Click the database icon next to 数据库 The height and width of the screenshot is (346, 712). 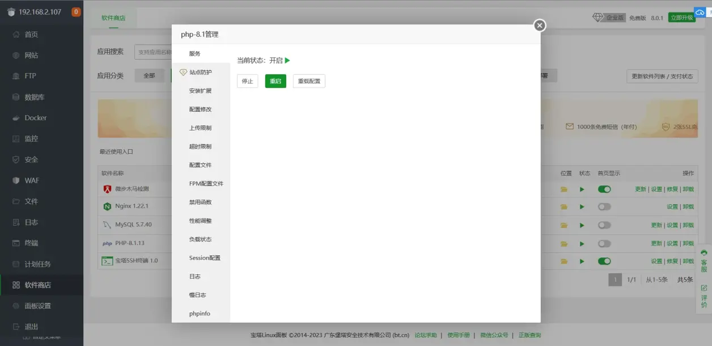16,97
